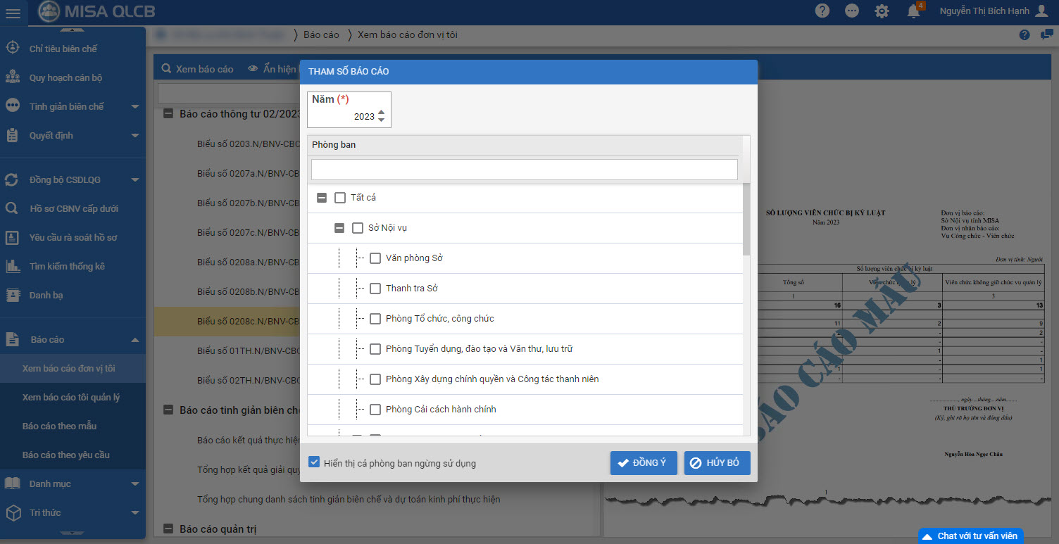
Task: Click the help question mark icon
Action: pyautogui.click(x=822, y=11)
